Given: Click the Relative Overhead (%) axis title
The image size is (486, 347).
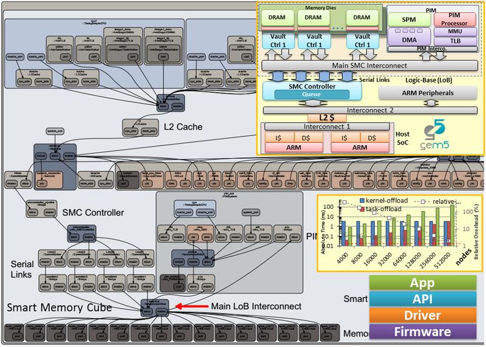Looking at the screenshot, I should (476, 232).
